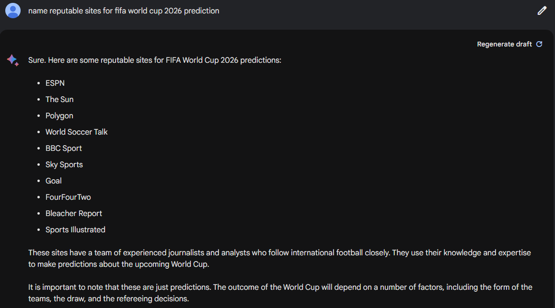The width and height of the screenshot is (555, 308).
Task: Click the Goal list item
Action: click(x=54, y=181)
